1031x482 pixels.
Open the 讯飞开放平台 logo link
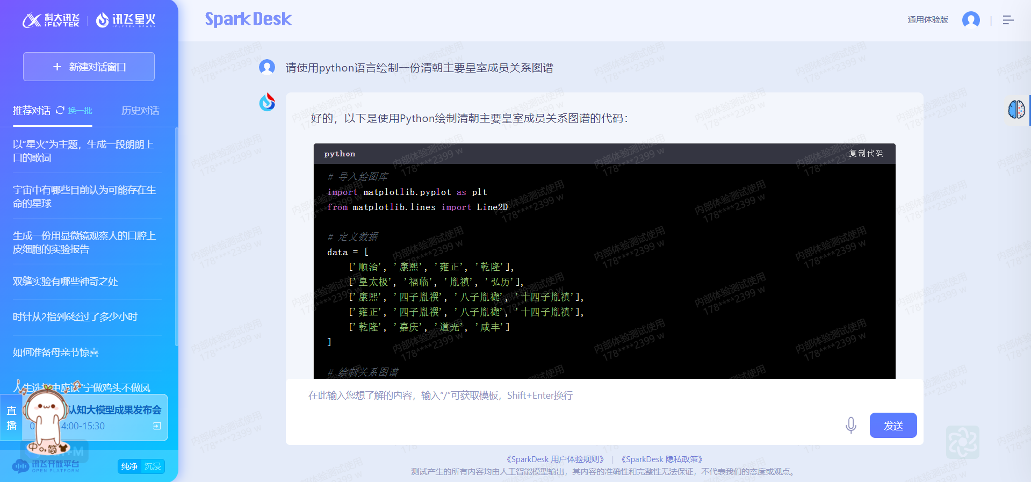coord(46,465)
